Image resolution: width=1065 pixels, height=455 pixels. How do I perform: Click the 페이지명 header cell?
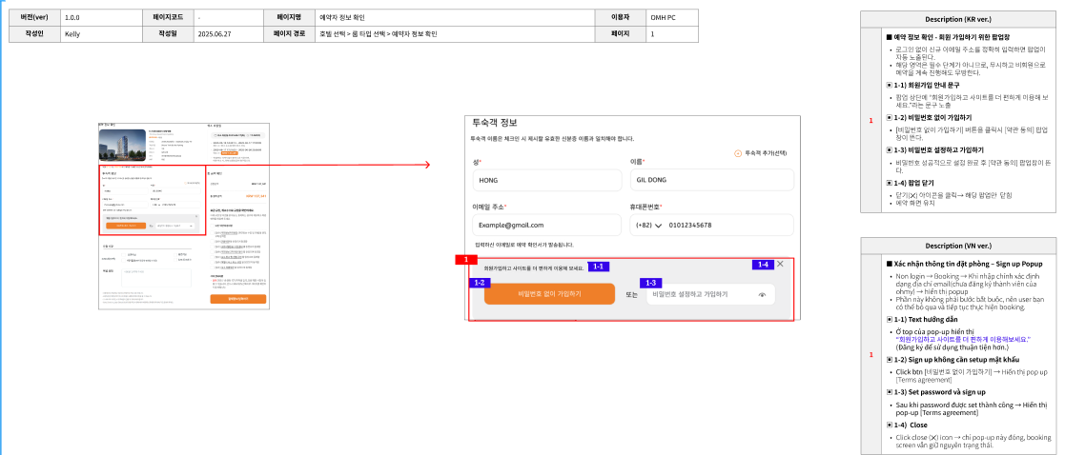289,18
